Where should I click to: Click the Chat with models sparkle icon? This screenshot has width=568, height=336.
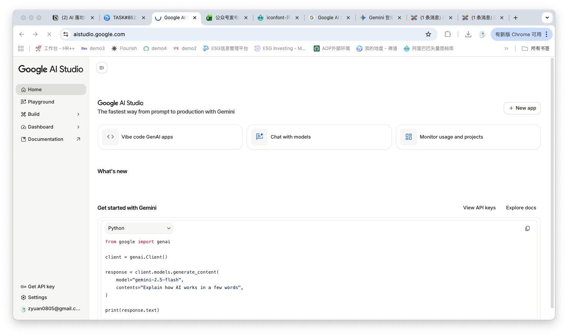[x=260, y=137]
